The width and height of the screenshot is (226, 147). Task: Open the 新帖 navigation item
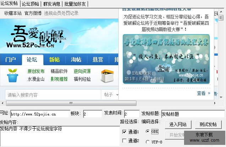pos(54,60)
